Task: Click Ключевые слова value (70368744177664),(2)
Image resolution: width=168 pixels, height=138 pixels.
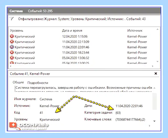Action: (130, 119)
